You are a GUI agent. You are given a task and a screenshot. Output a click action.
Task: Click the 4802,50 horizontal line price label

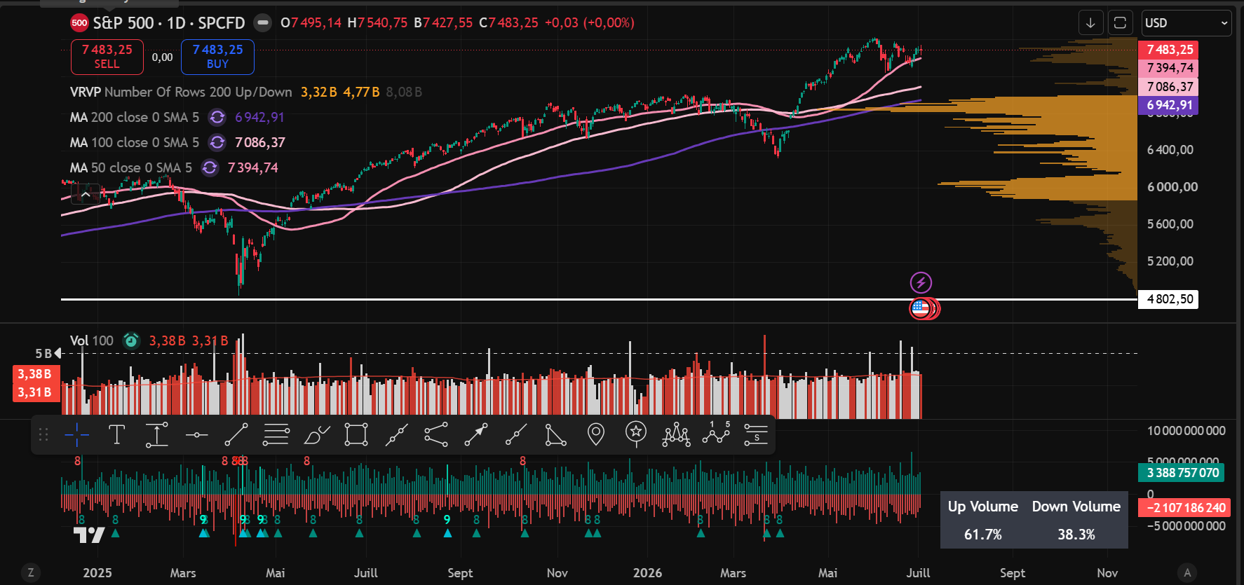point(1168,299)
